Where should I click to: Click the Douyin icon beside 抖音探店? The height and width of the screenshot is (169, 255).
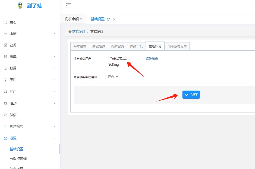5,127
